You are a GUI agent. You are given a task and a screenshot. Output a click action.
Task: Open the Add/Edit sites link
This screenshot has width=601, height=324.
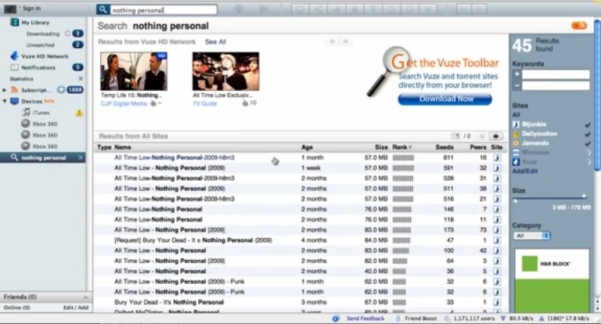pyautogui.click(x=525, y=171)
